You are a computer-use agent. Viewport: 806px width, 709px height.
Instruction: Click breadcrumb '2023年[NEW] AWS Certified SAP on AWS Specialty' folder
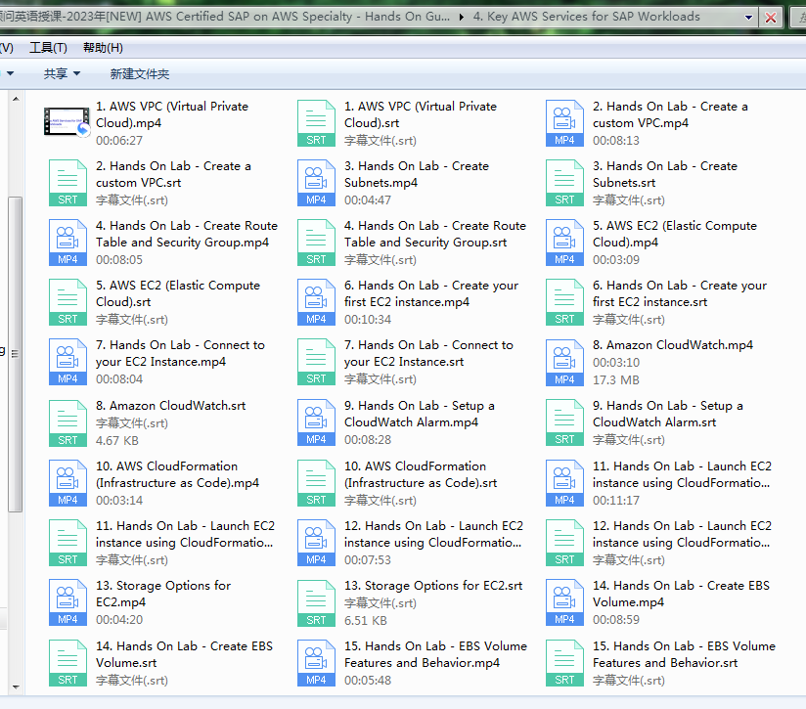coord(225,17)
